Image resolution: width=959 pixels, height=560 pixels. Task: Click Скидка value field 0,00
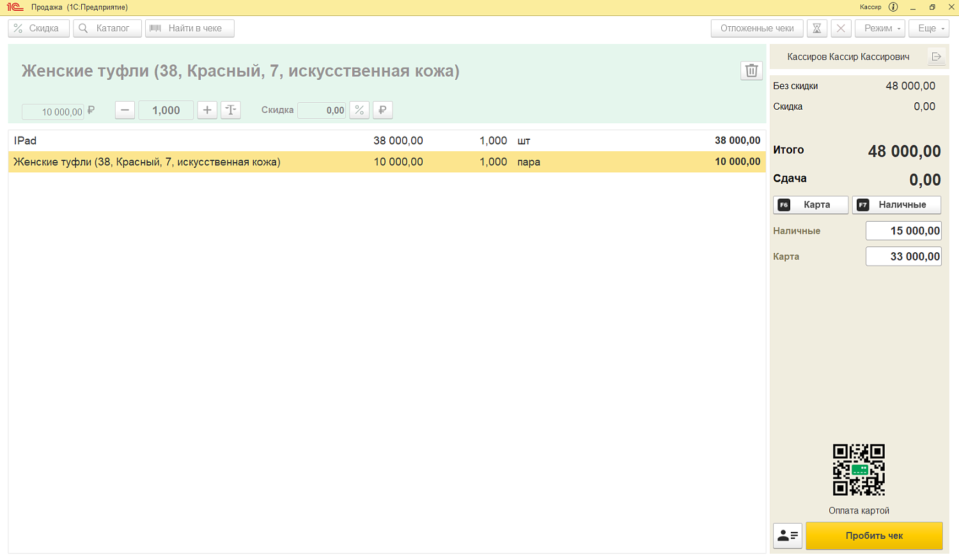tap(322, 110)
